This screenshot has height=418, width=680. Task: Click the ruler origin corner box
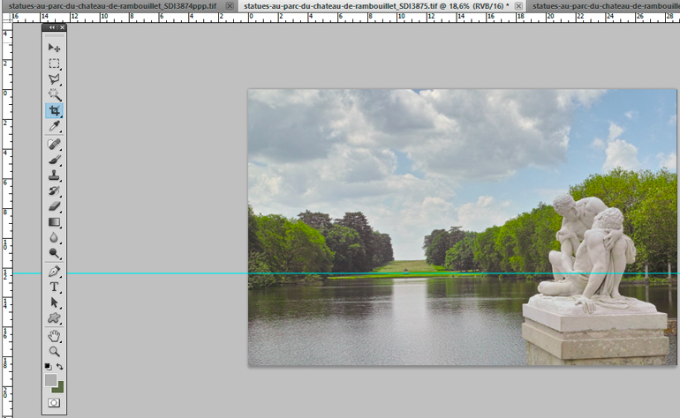coord(7,18)
